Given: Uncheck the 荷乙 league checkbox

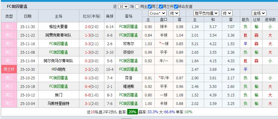Looking at the screenshot, I should coord(150,7).
